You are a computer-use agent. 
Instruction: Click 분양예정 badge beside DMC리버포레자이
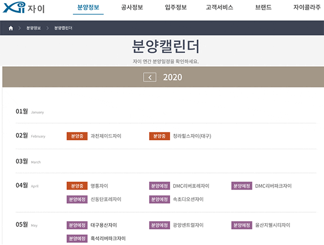159,186
